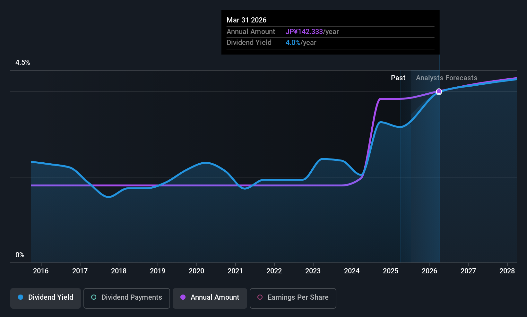
Task: Toggle the Annual Amount legend button
Action: point(210,298)
